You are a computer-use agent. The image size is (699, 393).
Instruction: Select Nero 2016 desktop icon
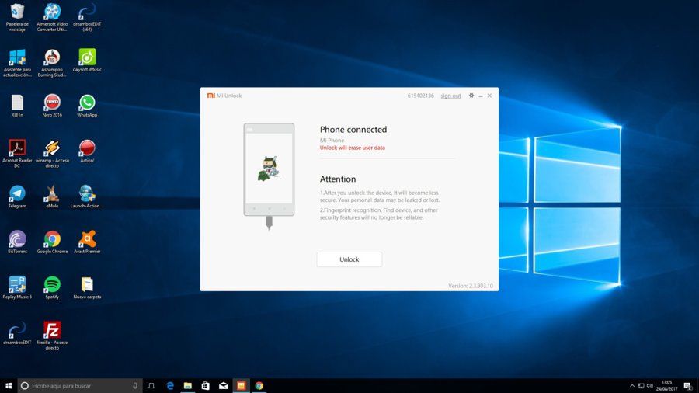[x=52, y=106]
